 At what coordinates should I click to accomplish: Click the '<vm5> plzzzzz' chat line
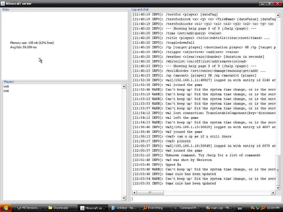click(x=161, y=141)
